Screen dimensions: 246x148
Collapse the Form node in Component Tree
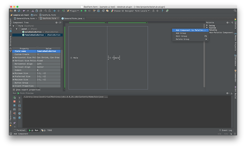coord(13,26)
